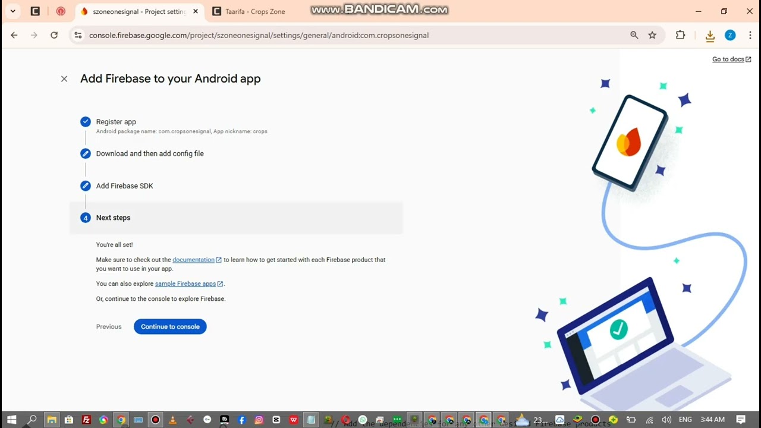Open the Chrome profile avatar
The height and width of the screenshot is (428, 761).
coord(730,35)
